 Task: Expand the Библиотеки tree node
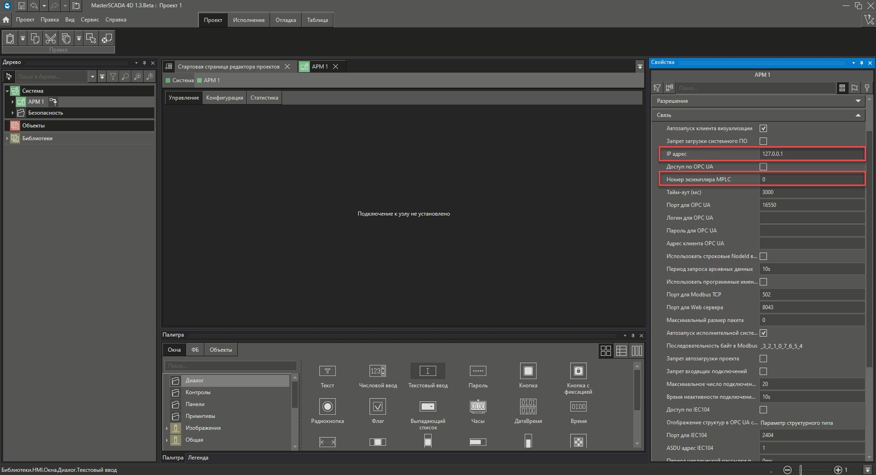(7, 138)
